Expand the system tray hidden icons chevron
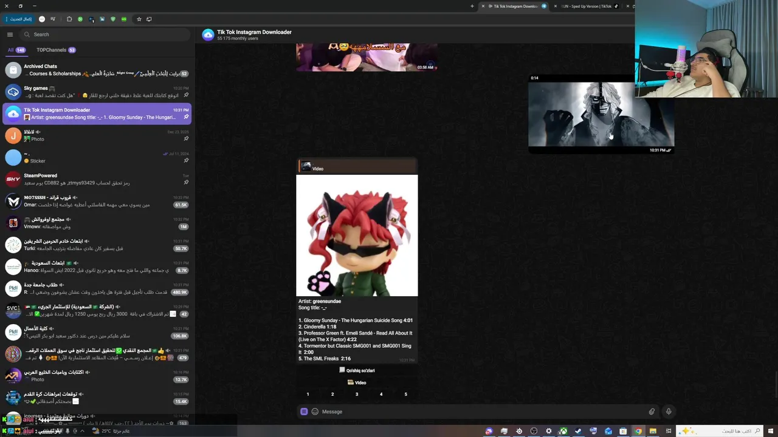Screen dimensions: 778x437 (x=82, y=431)
